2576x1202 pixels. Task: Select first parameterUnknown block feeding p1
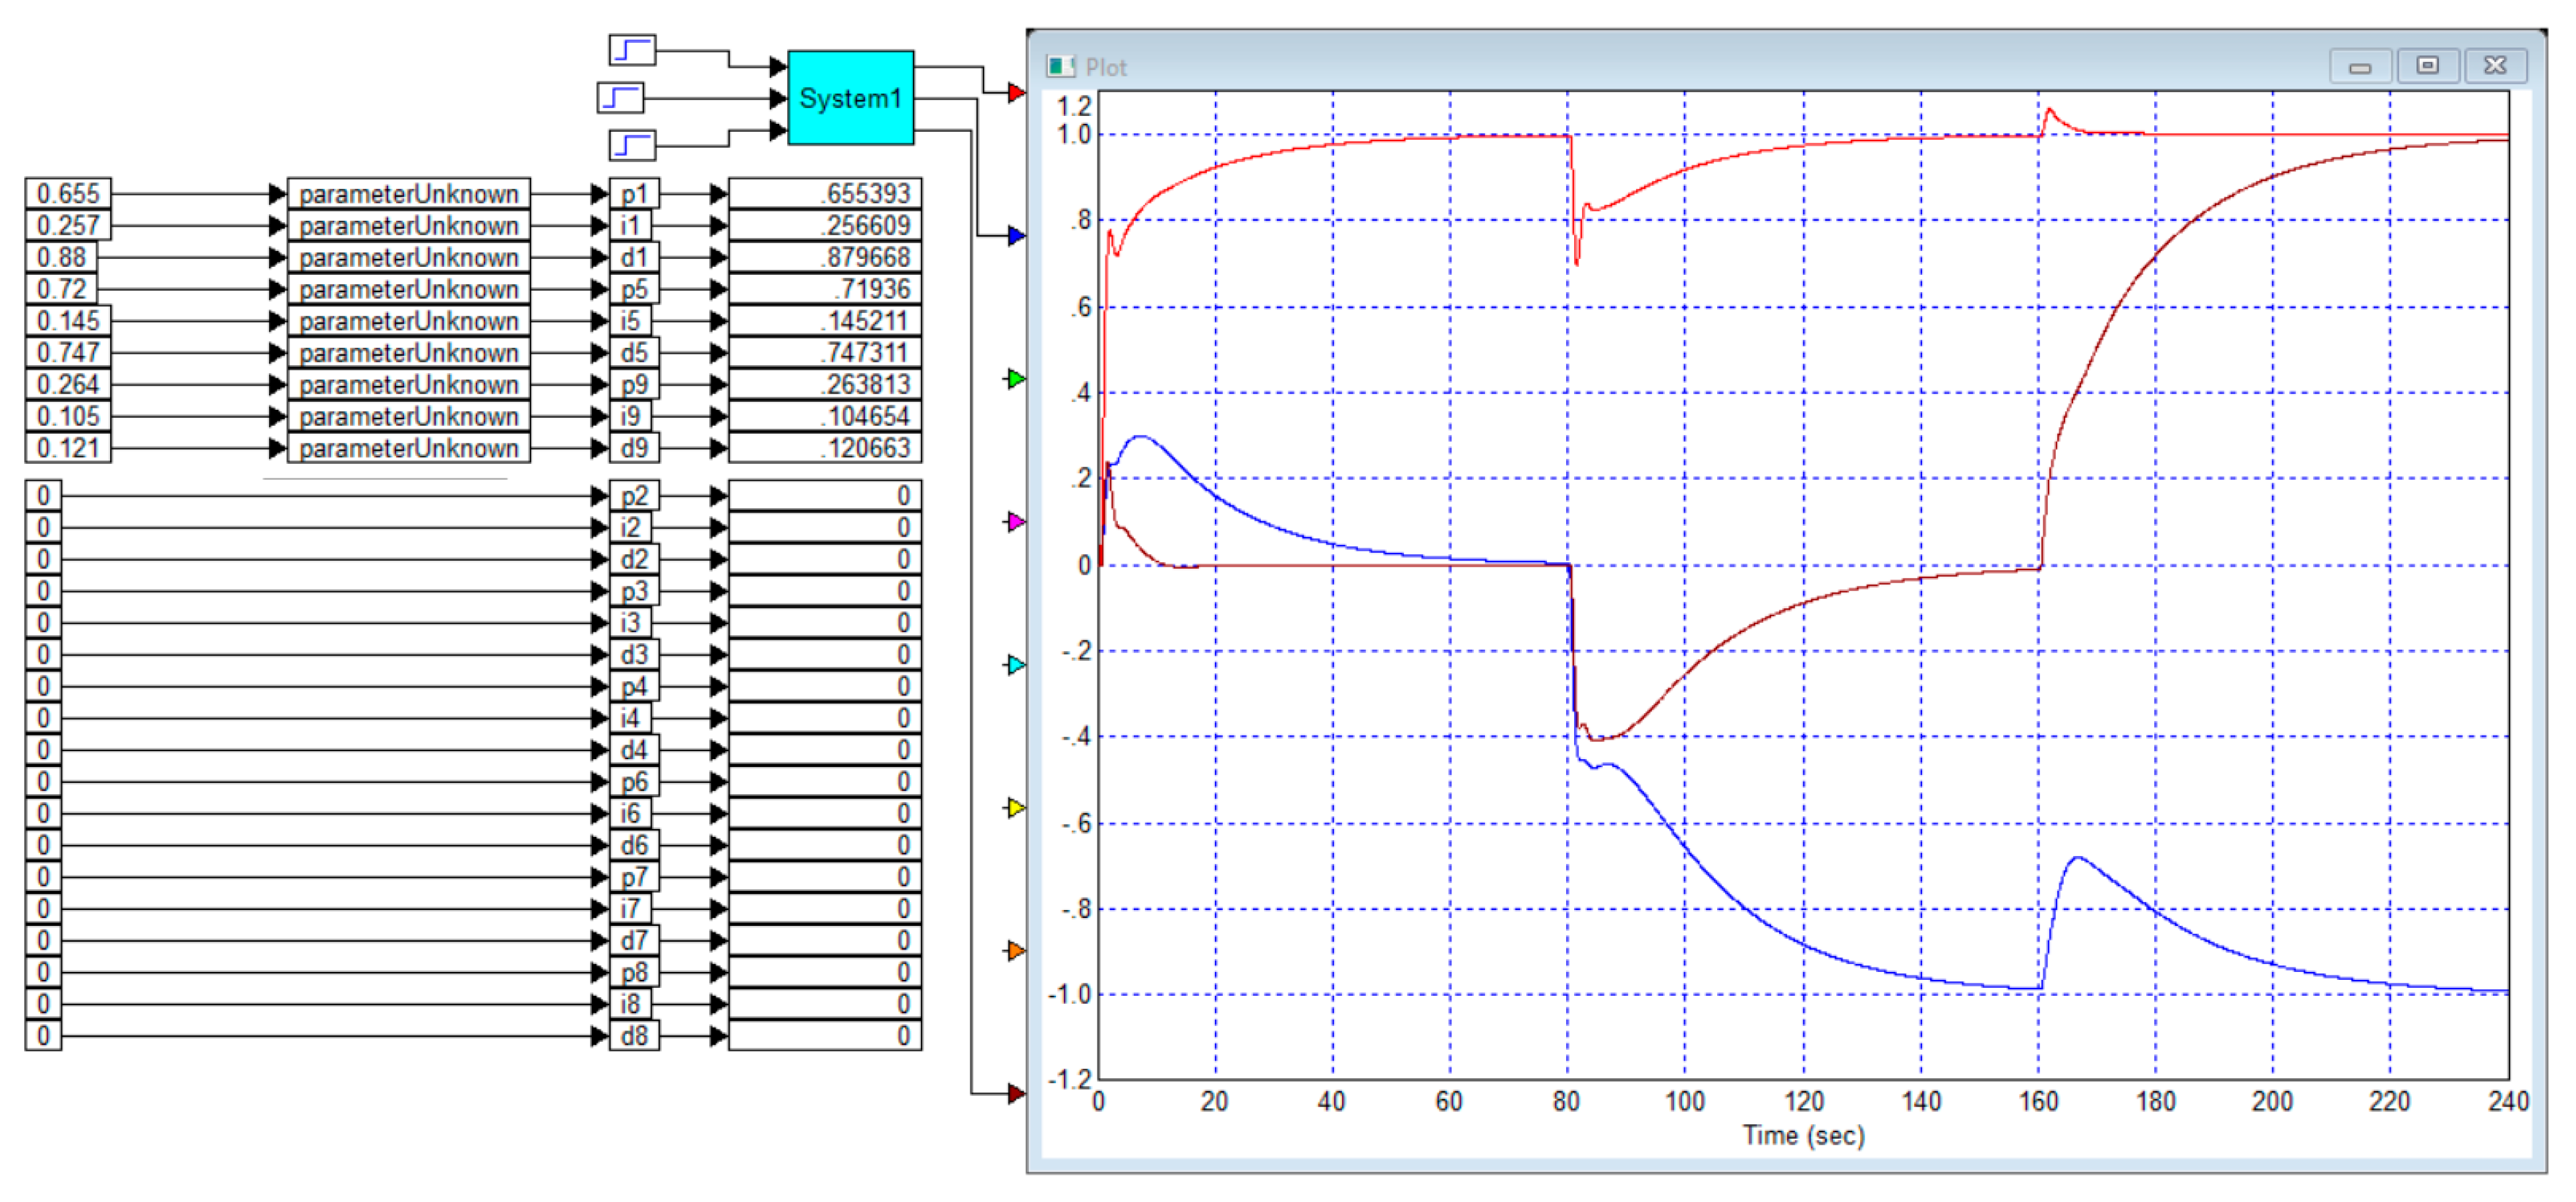pyautogui.click(x=408, y=194)
